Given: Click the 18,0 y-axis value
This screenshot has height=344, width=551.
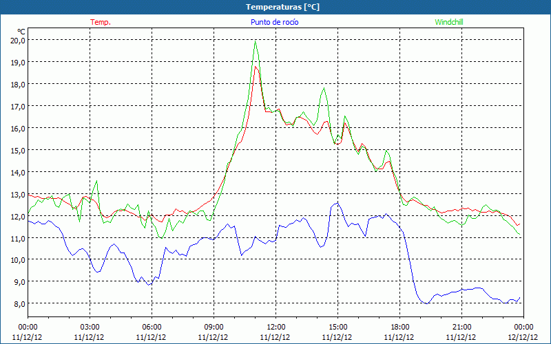Looking at the screenshot, I should (19, 84).
